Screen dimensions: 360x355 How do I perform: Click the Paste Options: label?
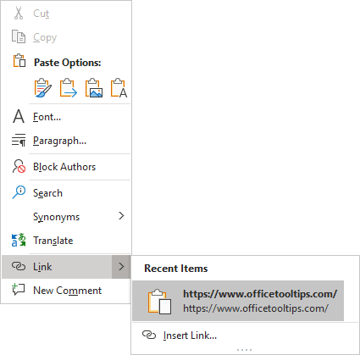coord(68,63)
